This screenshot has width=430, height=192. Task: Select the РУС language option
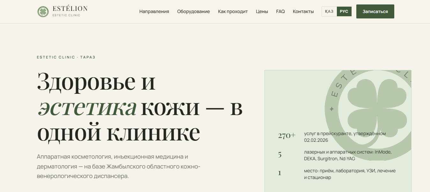[344, 11]
